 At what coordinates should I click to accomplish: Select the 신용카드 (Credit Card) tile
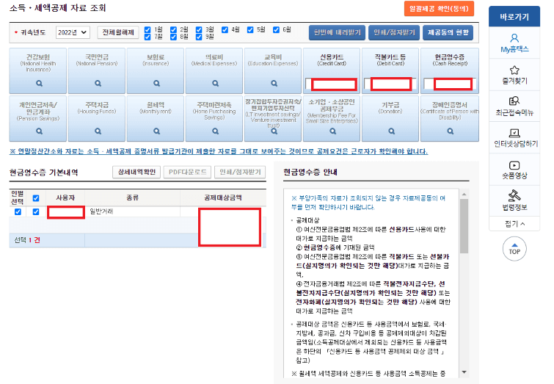(x=332, y=70)
